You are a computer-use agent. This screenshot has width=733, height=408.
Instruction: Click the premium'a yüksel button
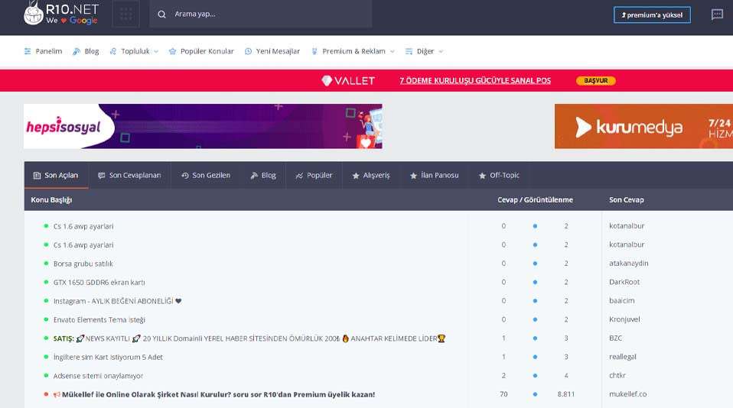click(x=652, y=15)
